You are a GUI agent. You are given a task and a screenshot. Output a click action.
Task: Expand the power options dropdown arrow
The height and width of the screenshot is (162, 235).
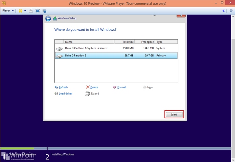point(25,11)
